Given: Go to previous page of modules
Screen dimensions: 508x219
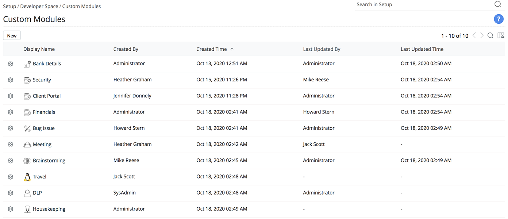Looking at the screenshot, I should pyautogui.click(x=474, y=35).
